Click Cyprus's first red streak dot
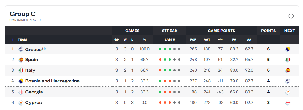Image resolution: width=303 pixels, height=110 pixels. click(x=160, y=103)
